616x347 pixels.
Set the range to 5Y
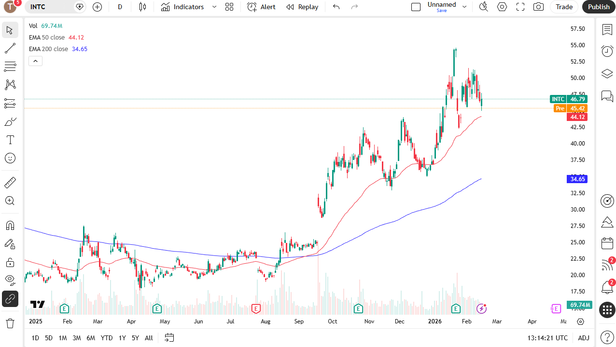(135, 338)
